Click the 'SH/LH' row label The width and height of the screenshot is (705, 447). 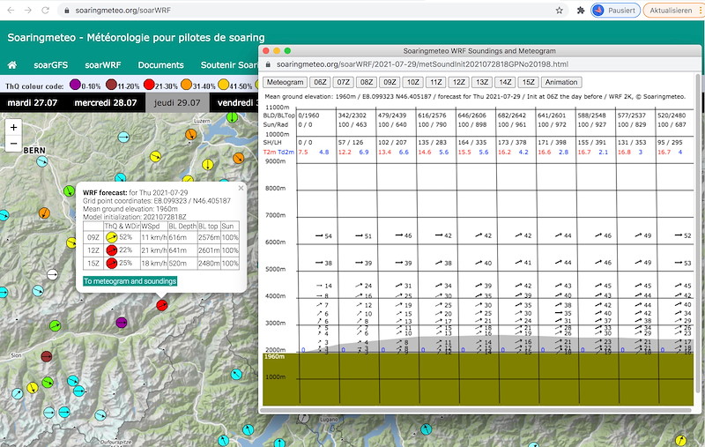click(272, 142)
